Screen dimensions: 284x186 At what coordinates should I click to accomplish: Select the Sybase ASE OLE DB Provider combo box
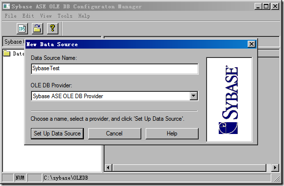click(x=115, y=96)
